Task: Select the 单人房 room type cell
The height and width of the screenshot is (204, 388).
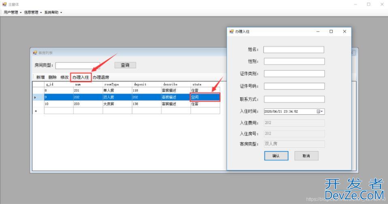Action: pyautogui.click(x=117, y=90)
